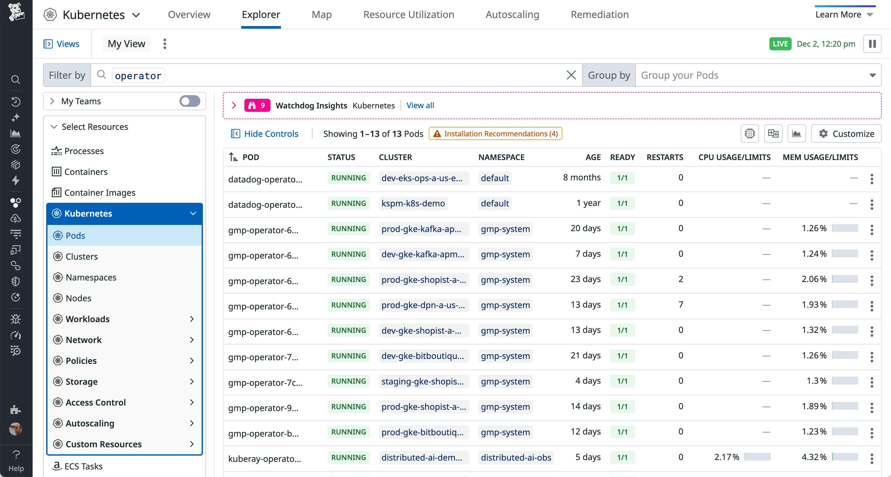Expand the Workloads tree item
The image size is (891, 477).
[x=192, y=319]
